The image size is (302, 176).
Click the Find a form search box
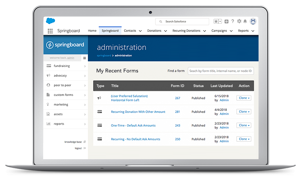tap(221, 71)
